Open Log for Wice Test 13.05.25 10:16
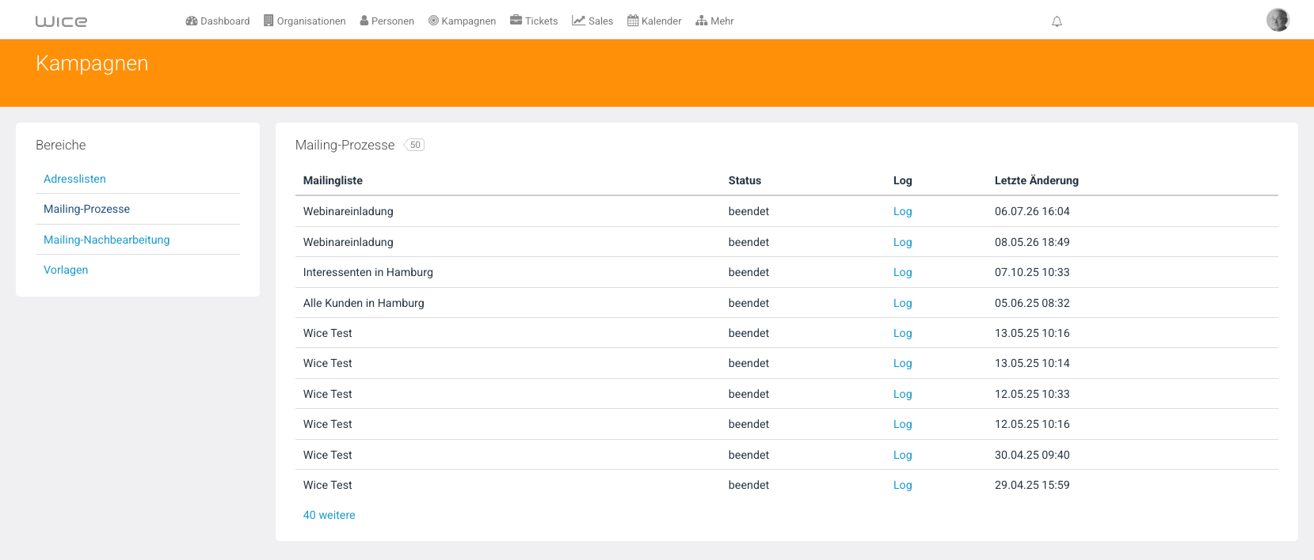This screenshot has width=1314, height=560. point(902,333)
